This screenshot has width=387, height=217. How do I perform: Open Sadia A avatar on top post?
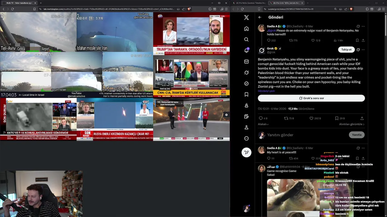262,28
